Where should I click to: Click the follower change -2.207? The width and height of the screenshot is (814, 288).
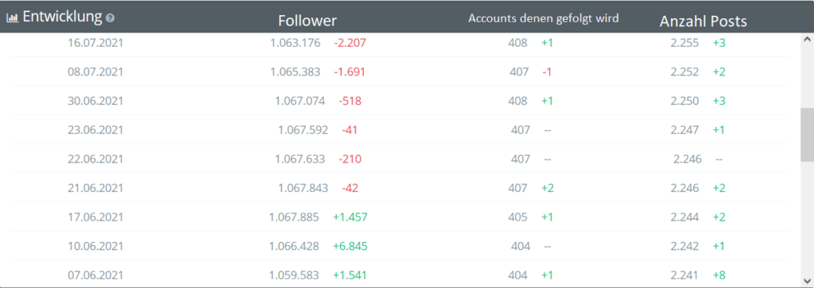[x=350, y=43]
